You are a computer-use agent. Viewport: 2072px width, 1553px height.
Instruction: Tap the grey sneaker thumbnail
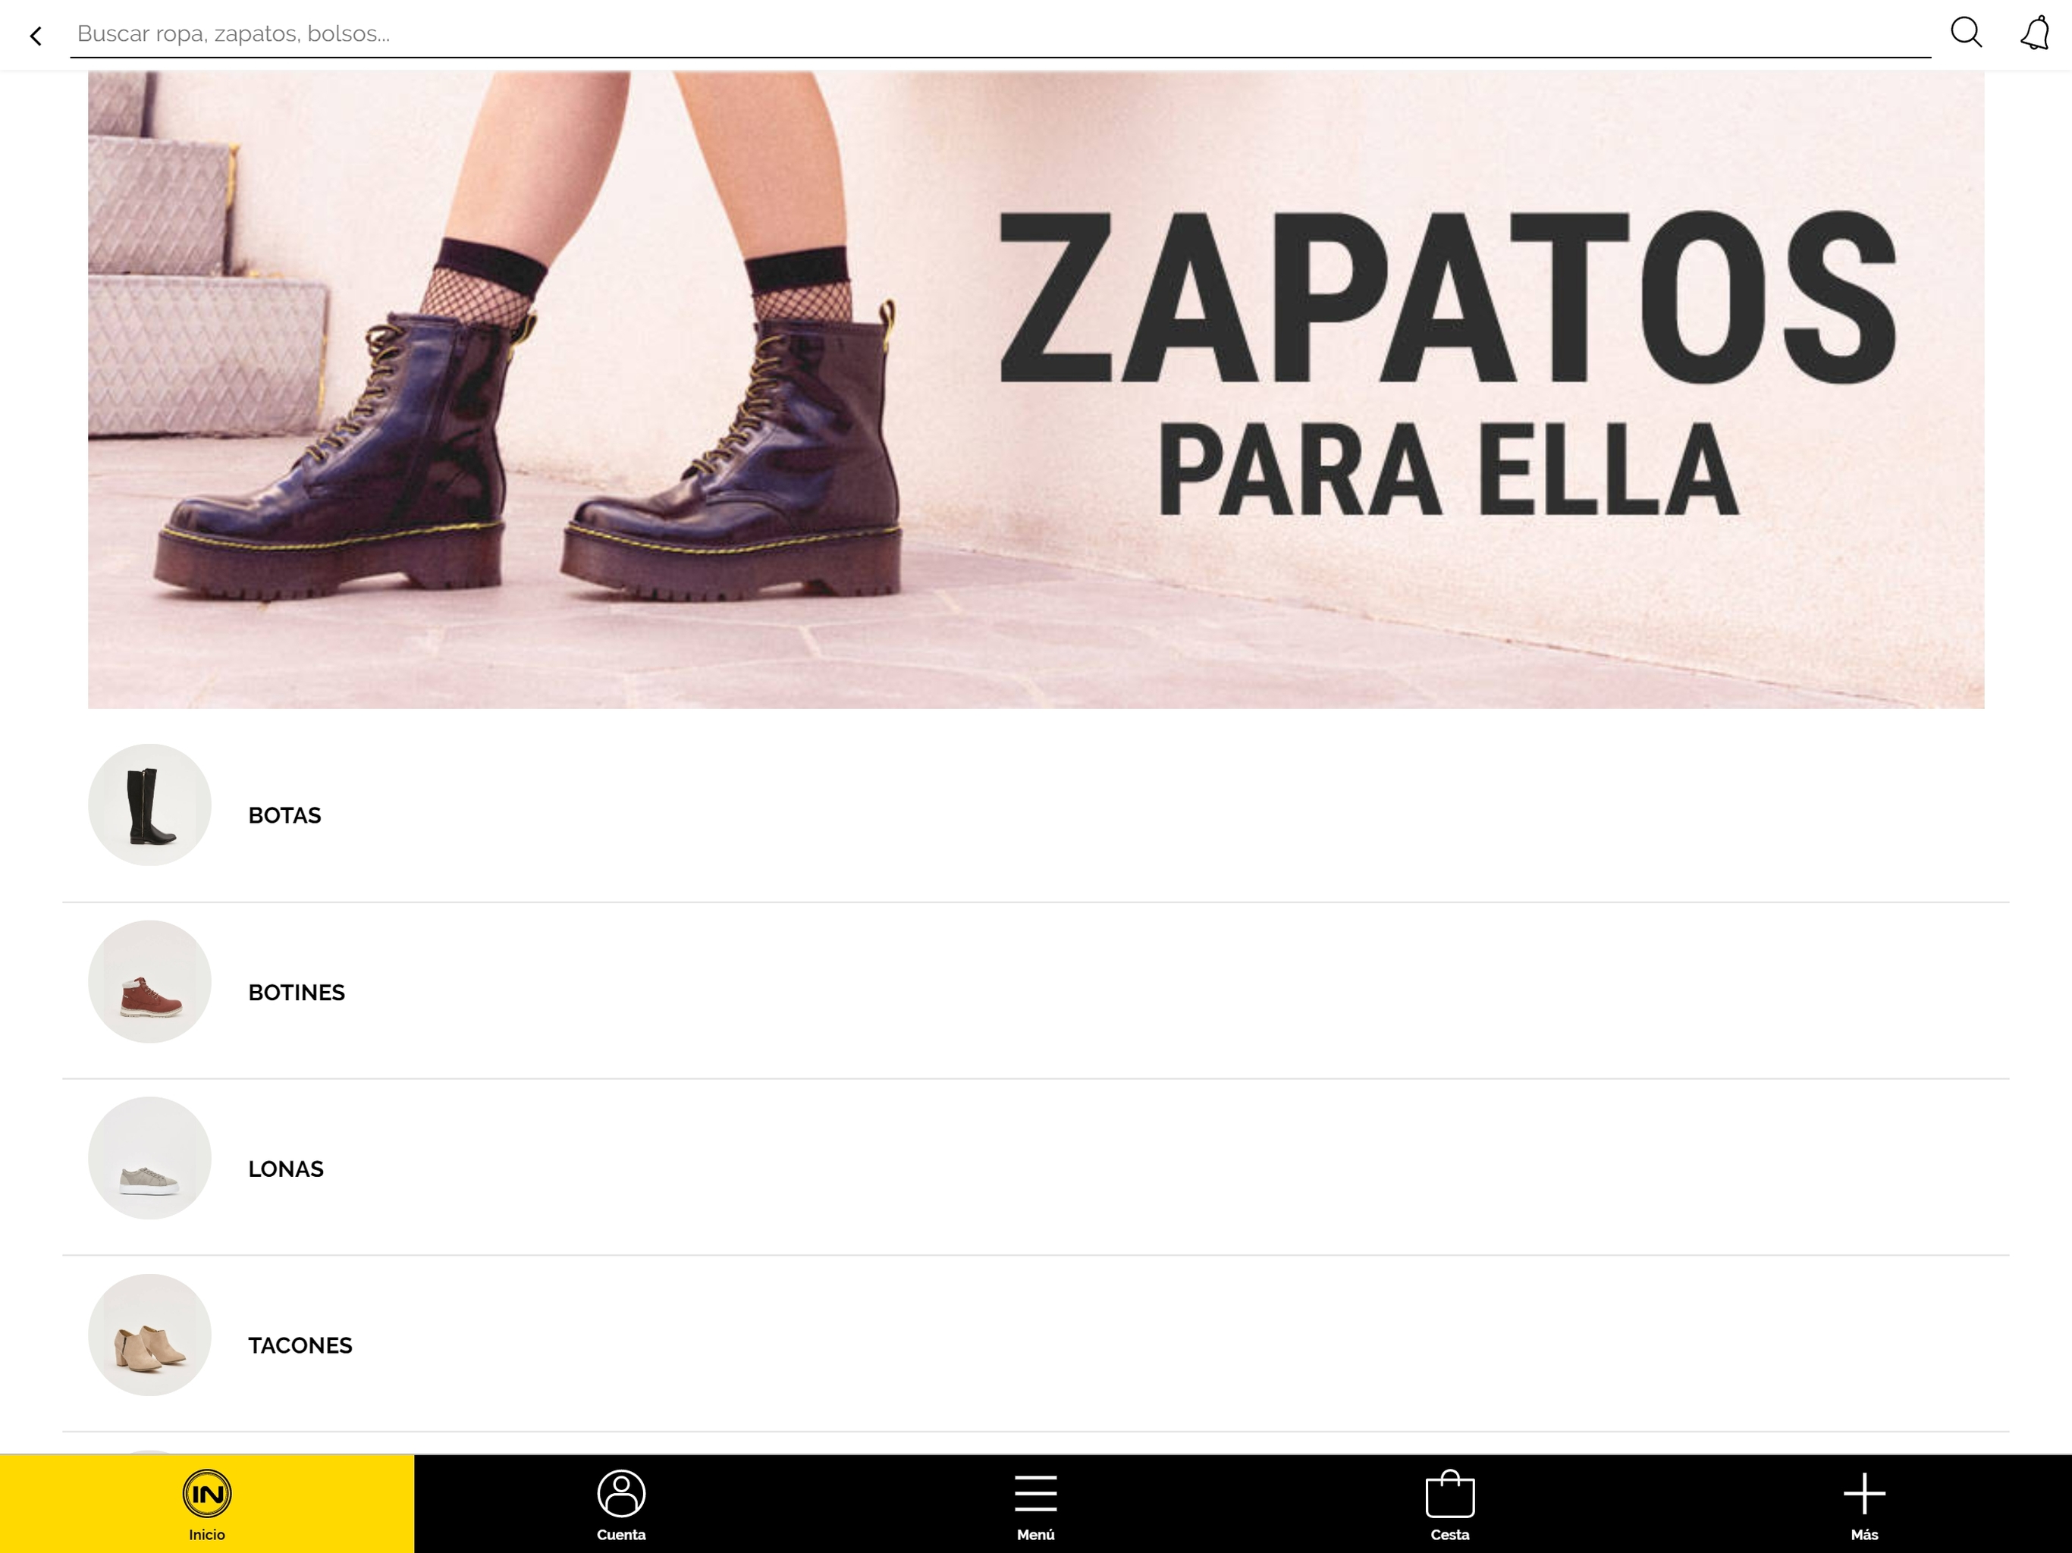click(x=150, y=1158)
